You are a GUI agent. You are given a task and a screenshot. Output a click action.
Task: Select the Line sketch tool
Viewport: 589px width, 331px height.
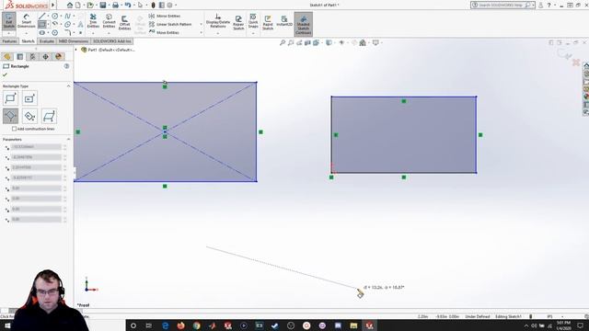(41, 16)
